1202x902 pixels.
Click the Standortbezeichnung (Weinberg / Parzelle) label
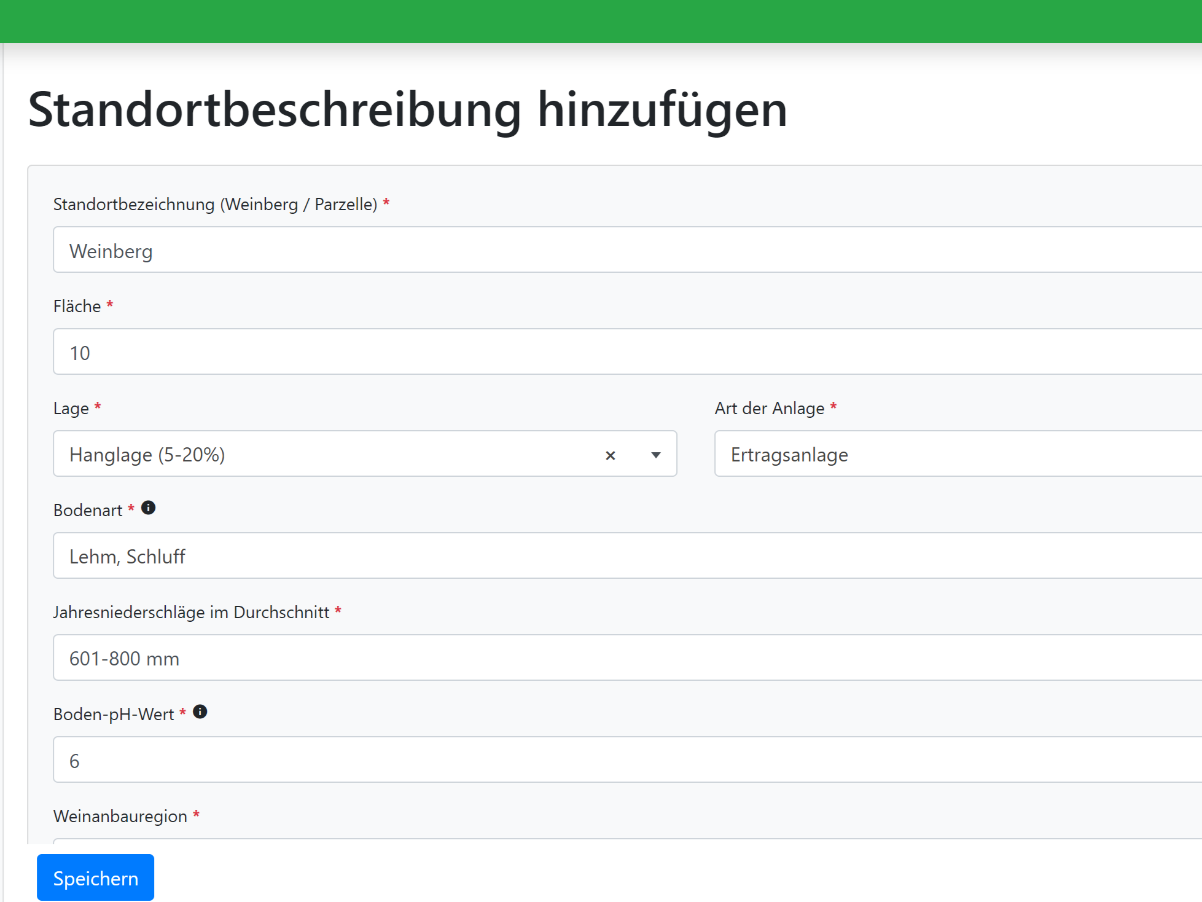216,204
